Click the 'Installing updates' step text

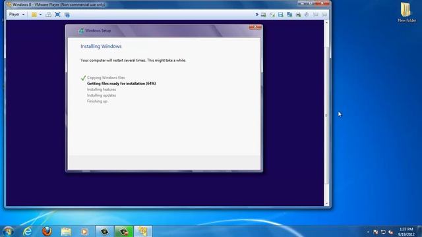[x=102, y=95]
